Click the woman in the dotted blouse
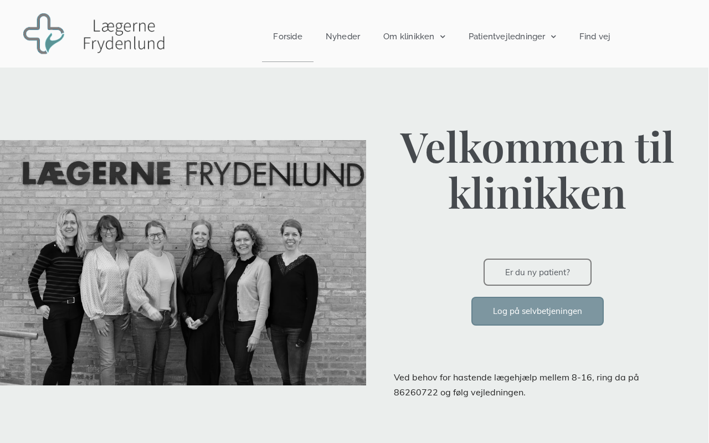Viewport: 709px width, 443px height. coord(105,299)
